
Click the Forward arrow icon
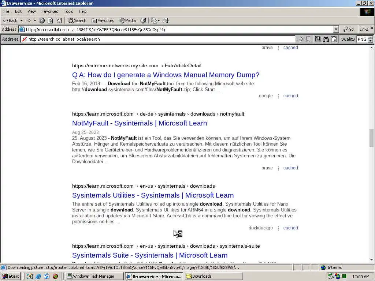28,20
